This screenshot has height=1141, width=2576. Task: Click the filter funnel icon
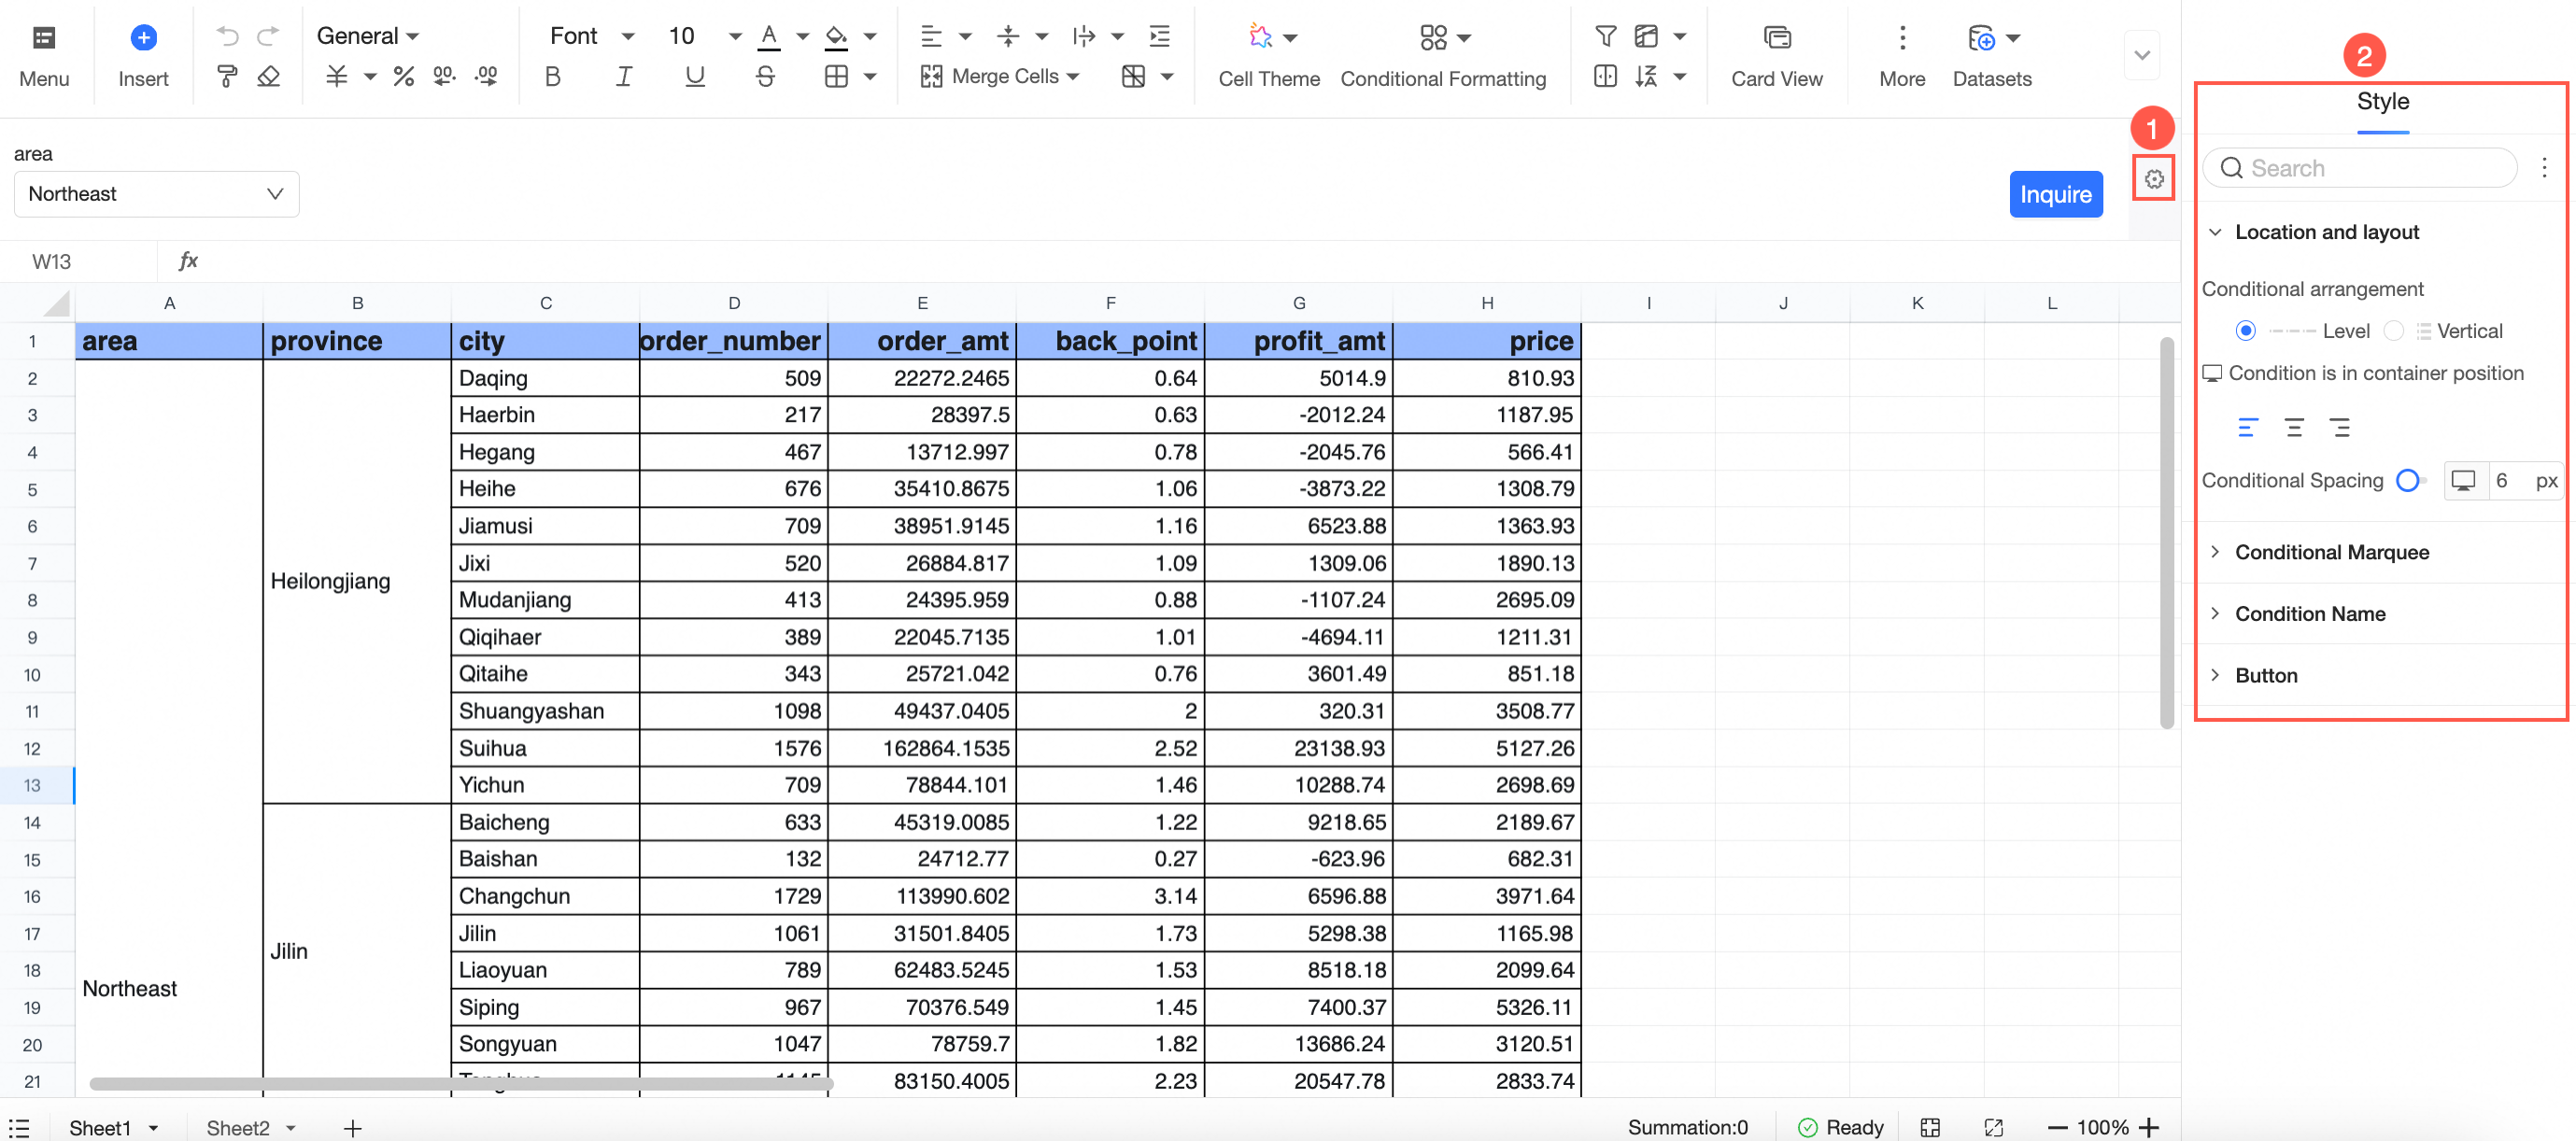click(x=1605, y=37)
